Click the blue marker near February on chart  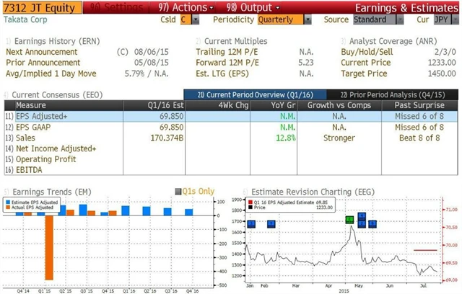coord(271,224)
